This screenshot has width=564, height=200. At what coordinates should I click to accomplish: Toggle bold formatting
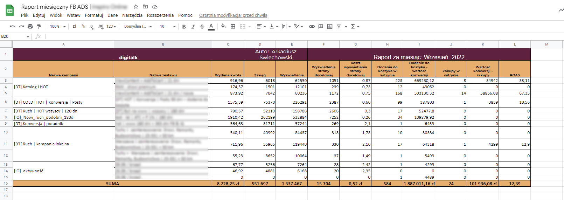(x=184, y=27)
